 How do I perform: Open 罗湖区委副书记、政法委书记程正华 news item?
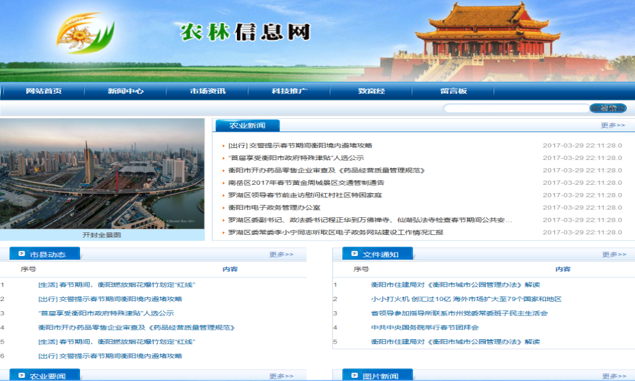(370, 220)
